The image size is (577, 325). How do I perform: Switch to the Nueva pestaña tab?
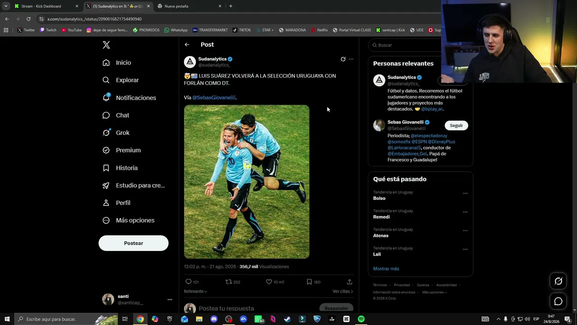pyautogui.click(x=189, y=6)
